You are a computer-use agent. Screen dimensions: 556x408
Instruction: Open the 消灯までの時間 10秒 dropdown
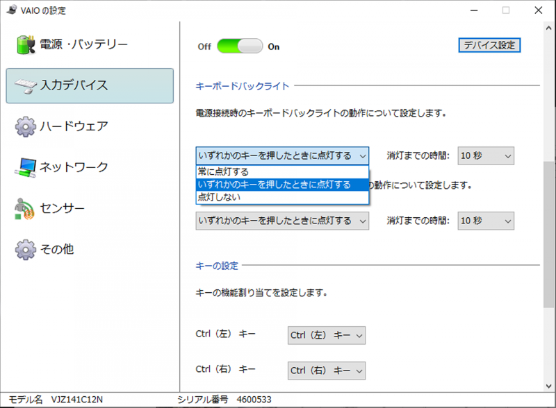[x=486, y=156]
